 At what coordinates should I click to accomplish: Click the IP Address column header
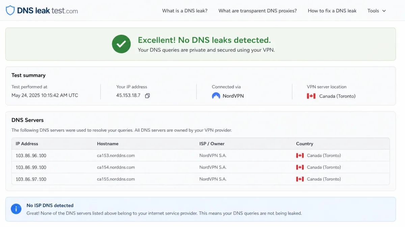click(27, 144)
